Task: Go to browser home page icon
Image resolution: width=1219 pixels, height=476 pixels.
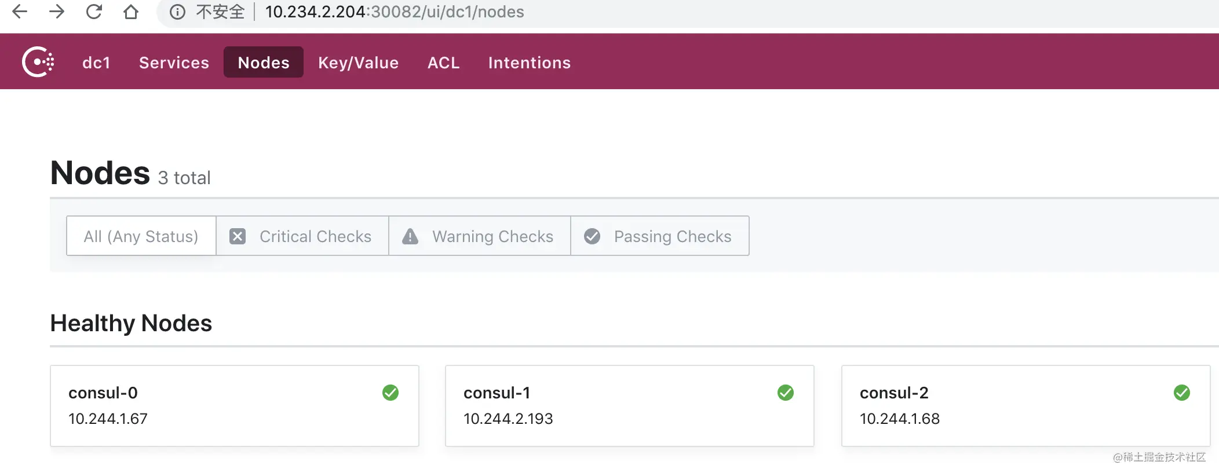Action: tap(131, 12)
